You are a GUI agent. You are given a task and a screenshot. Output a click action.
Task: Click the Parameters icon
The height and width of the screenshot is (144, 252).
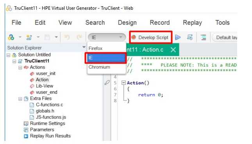click(26, 130)
